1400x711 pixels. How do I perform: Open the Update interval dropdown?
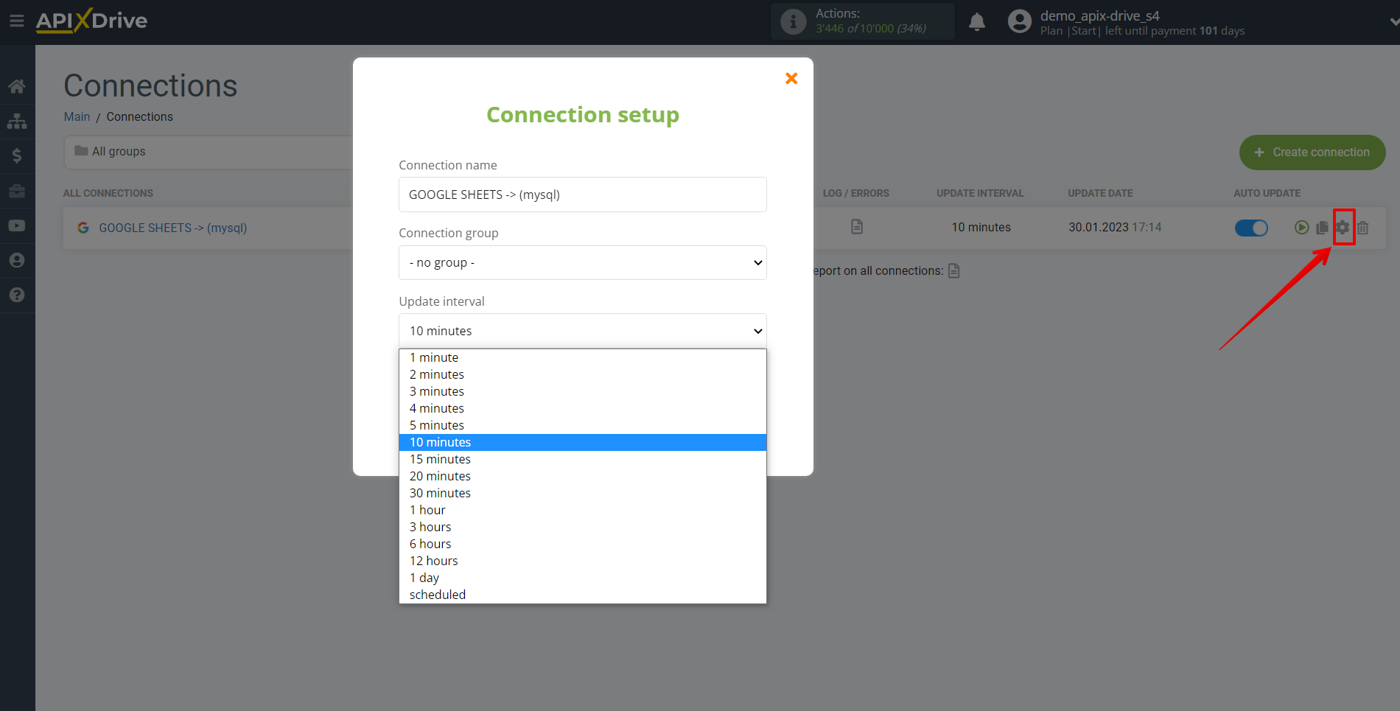(x=583, y=331)
